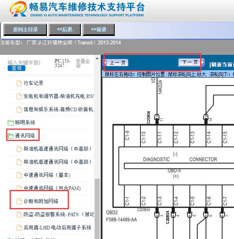Click the 中速通讯网络（基本) page icon

point(19,175)
